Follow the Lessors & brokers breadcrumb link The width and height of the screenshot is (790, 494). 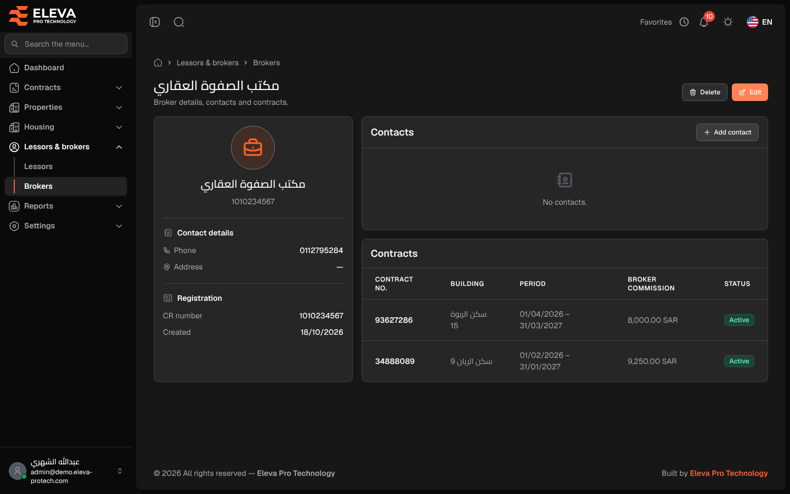207,63
